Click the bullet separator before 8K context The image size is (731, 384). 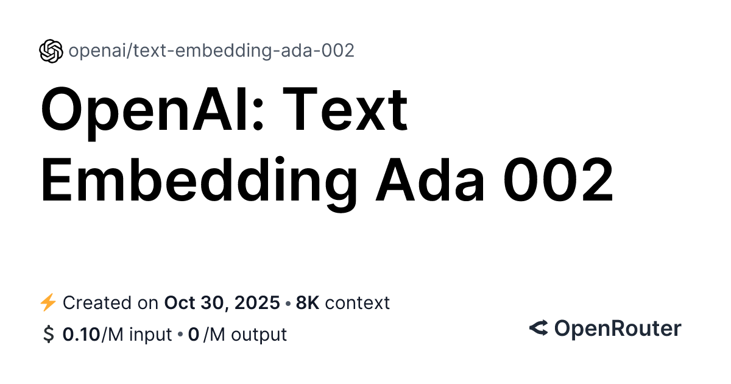(288, 303)
